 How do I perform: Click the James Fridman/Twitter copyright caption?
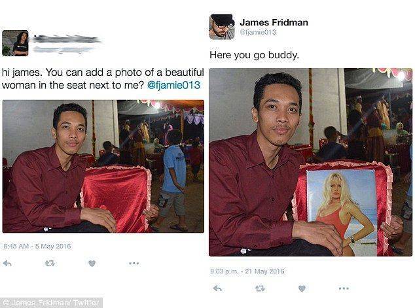click(x=51, y=303)
